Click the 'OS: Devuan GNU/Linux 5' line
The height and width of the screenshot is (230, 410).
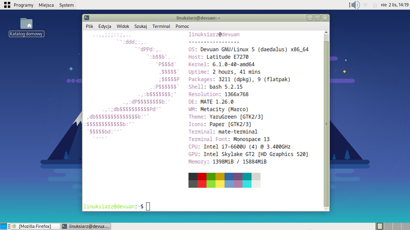(x=249, y=50)
